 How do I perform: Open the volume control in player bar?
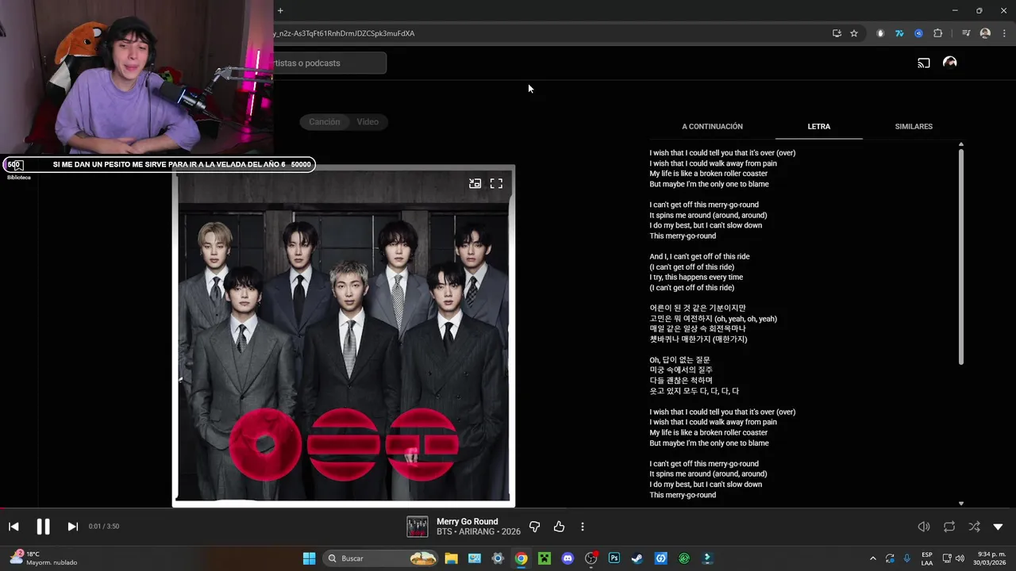(924, 527)
